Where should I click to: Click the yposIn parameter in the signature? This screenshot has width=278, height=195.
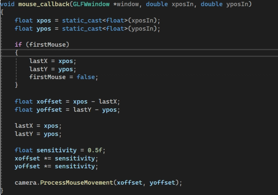coord(237,4)
